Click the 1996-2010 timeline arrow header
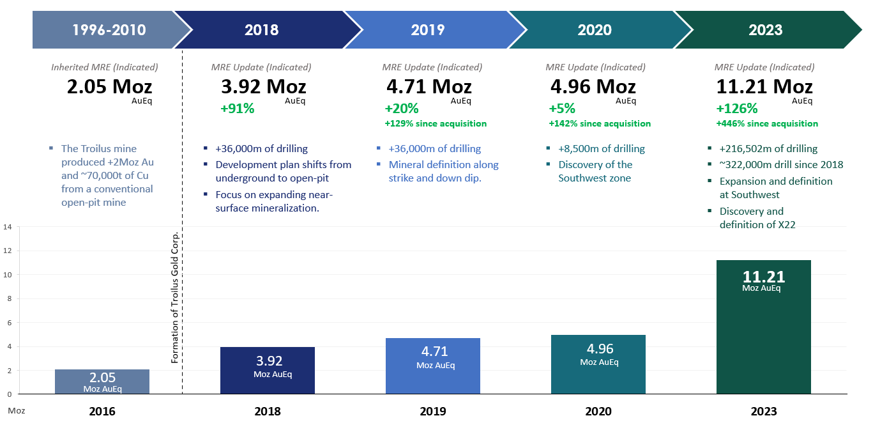Image resolution: width=873 pixels, height=425 pixels. 109,30
